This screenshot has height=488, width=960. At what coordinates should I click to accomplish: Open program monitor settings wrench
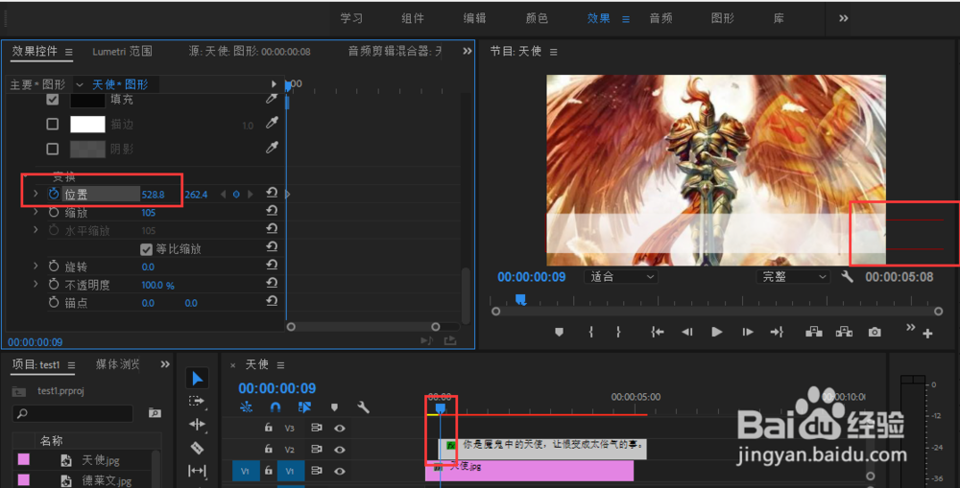click(848, 277)
